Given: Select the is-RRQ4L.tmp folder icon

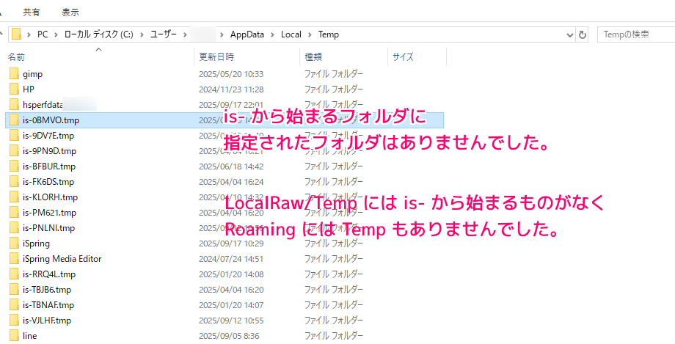Looking at the screenshot, I should 14,274.
